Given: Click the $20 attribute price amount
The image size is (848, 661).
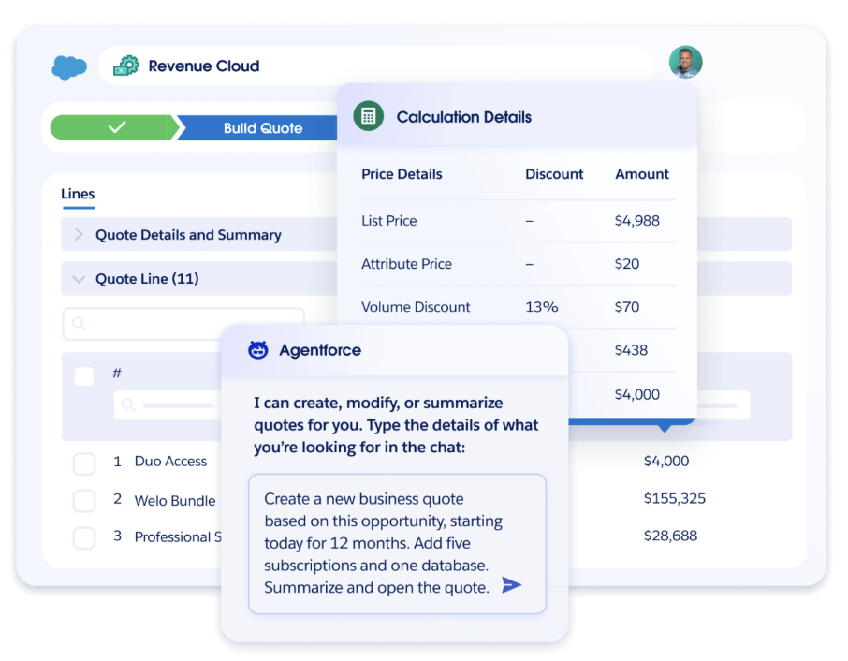Looking at the screenshot, I should [x=627, y=264].
